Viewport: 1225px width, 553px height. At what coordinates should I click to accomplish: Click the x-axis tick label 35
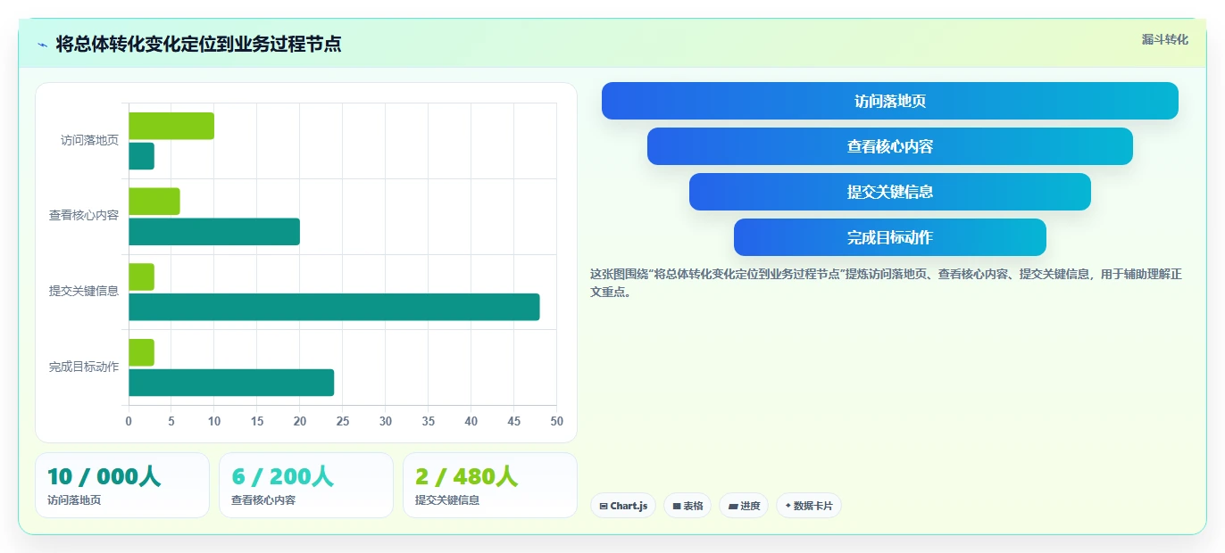[x=429, y=421]
